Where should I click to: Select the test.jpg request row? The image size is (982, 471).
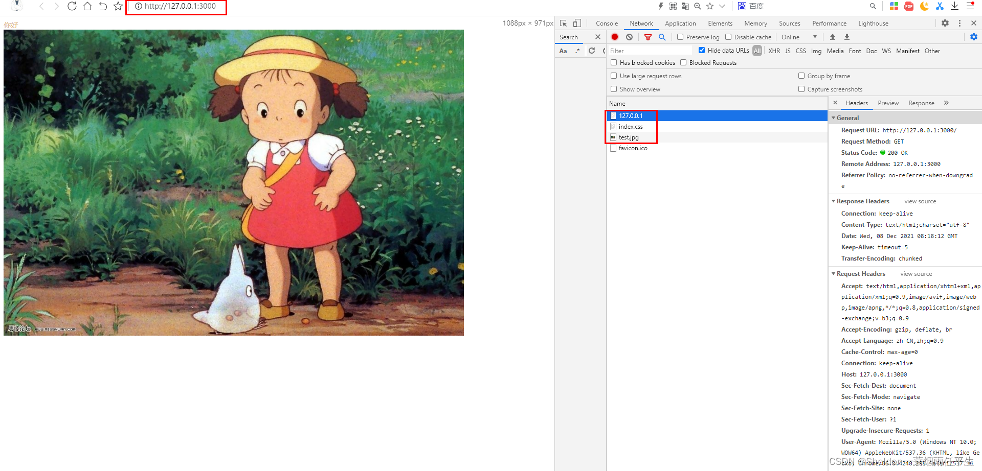(717, 137)
